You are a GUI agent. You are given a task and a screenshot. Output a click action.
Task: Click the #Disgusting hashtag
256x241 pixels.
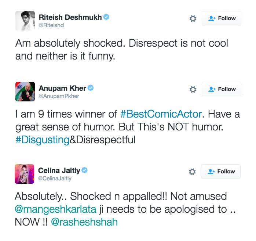coord(43,140)
